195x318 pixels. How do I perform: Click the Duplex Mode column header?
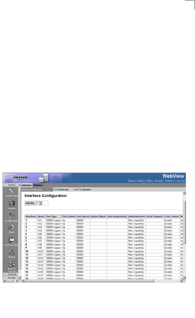(x=98, y=216)
